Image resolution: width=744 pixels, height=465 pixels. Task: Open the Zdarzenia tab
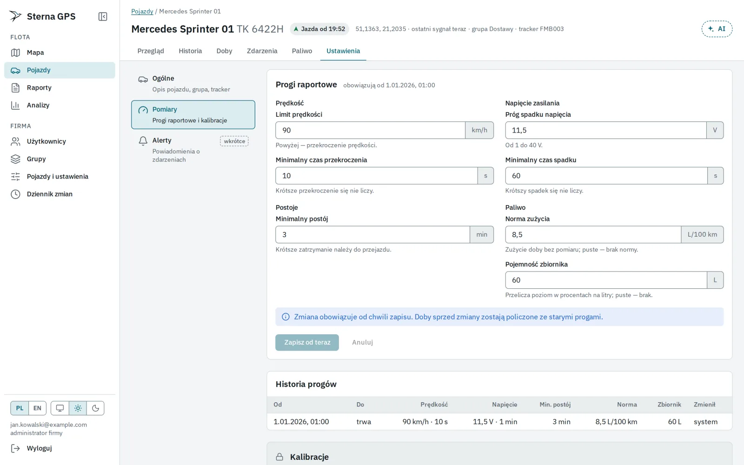click(262, 51)
